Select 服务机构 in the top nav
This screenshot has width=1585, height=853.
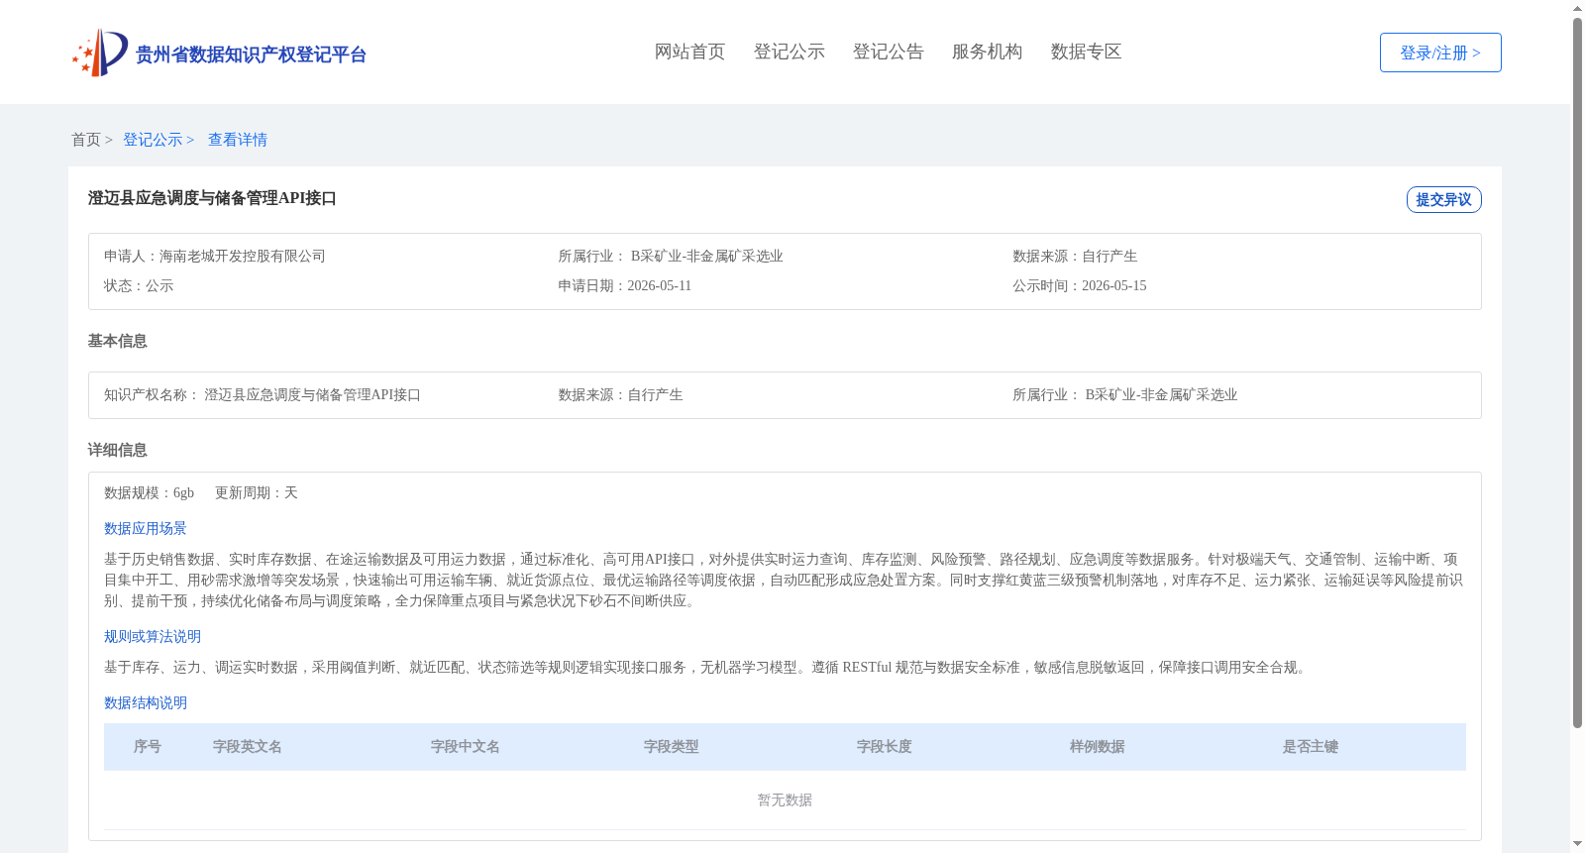pos(987,52)
